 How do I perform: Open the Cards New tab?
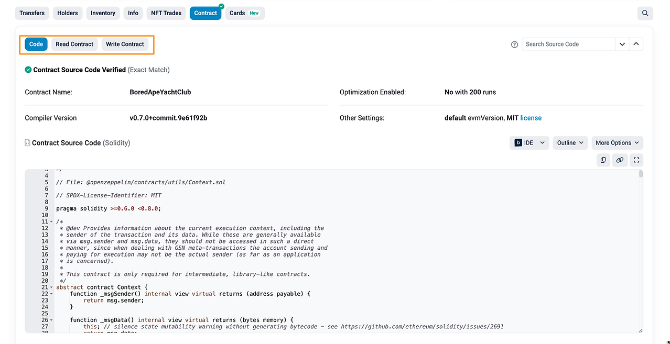244,13
